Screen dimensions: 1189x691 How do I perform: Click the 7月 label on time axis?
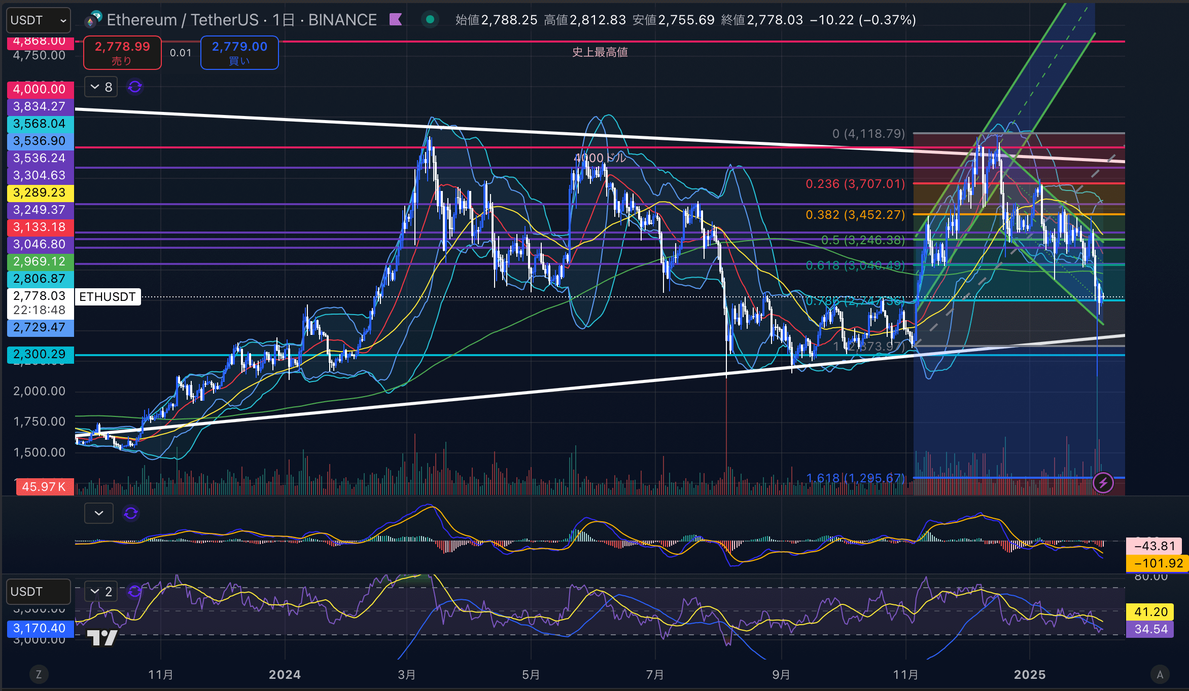click(655, 675)
